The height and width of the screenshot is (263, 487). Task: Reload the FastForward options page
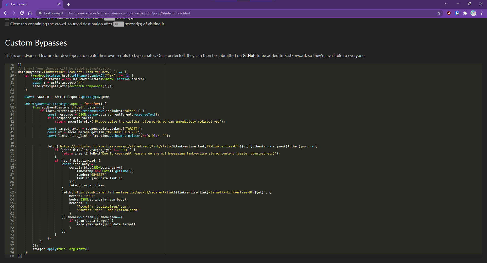pos(22,13)
